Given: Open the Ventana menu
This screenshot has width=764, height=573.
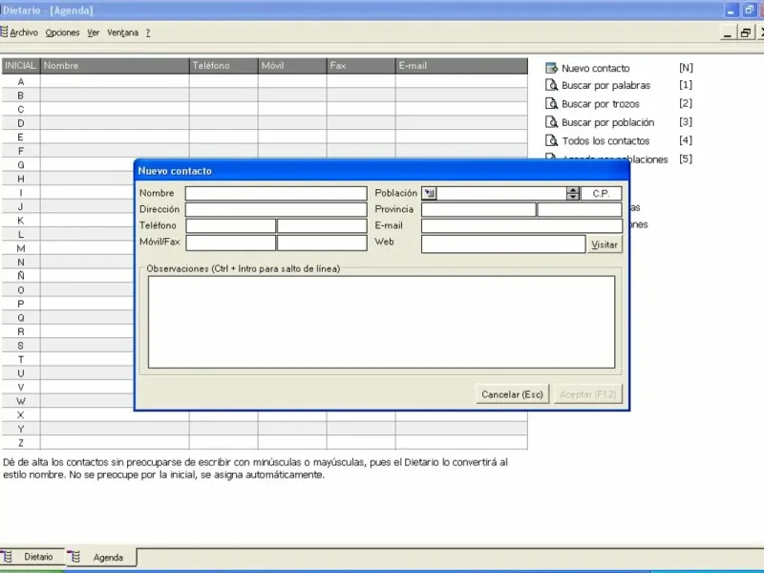Looking at the screenshot, I should 123,32.
